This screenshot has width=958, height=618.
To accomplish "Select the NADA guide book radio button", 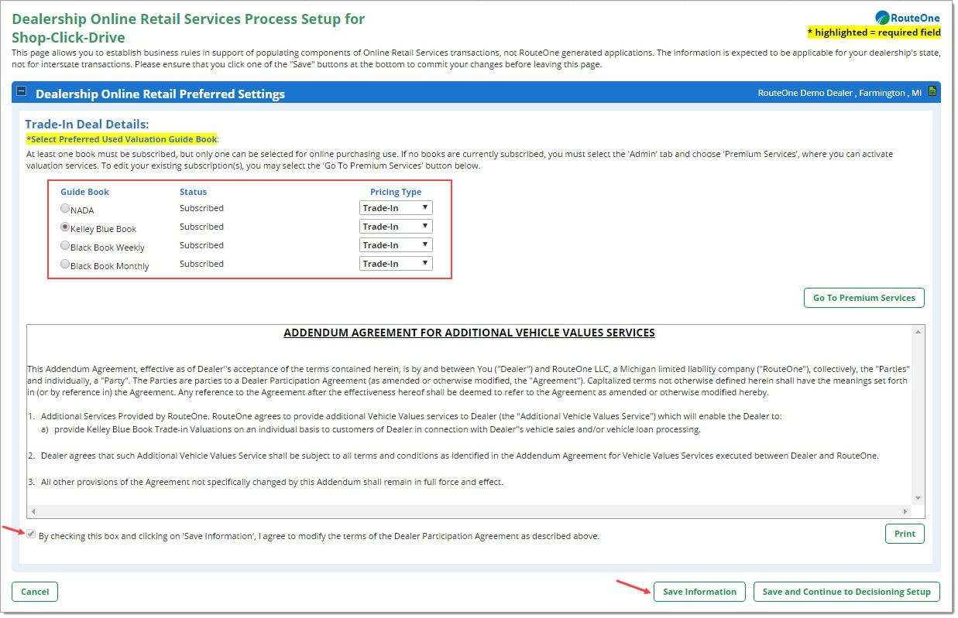I will pyautogui.click(x=65, y=208).
